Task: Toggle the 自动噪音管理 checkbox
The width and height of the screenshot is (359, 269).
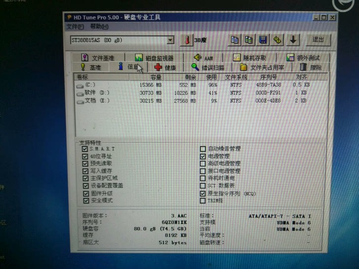Action: click(x=203, y=149)
